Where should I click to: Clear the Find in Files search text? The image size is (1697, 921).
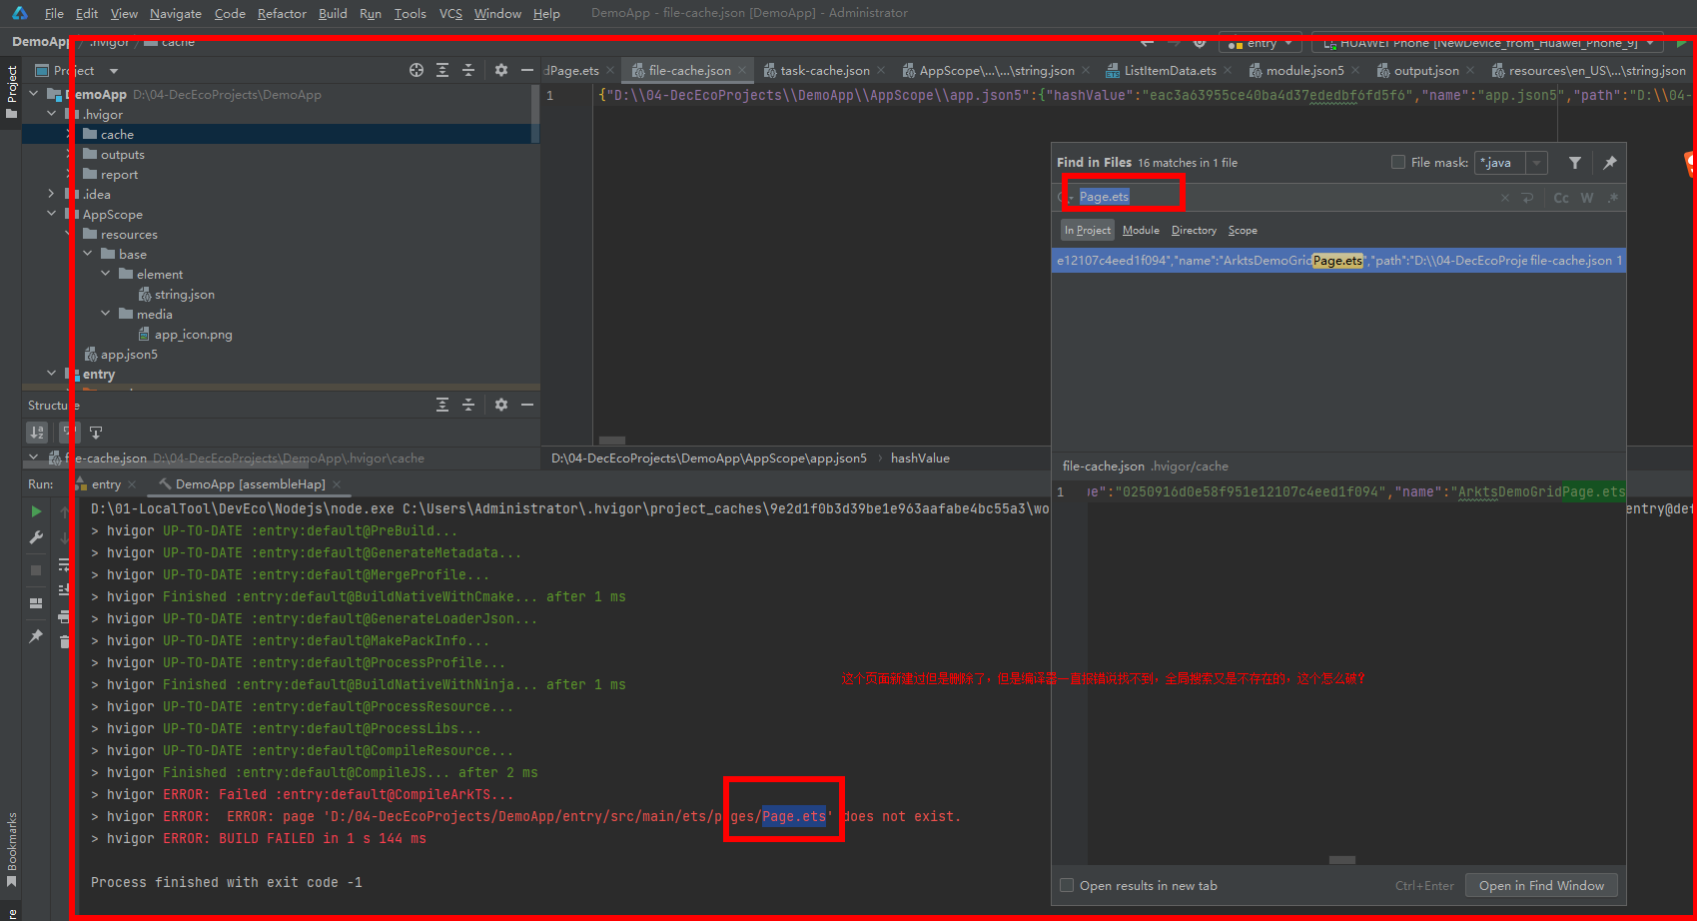1505,198
